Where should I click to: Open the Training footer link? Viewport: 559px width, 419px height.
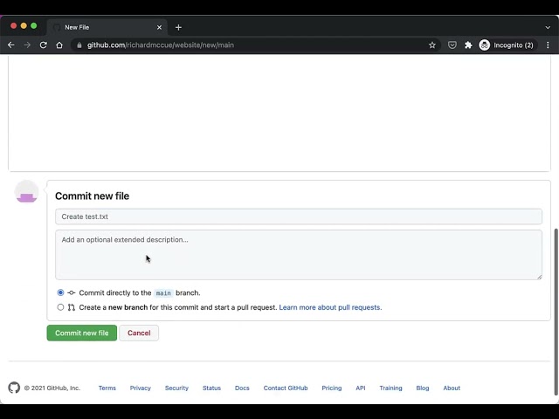tap(390, 388)
